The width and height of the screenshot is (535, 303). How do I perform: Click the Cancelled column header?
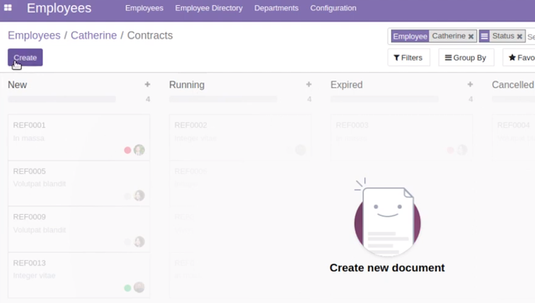513,85
